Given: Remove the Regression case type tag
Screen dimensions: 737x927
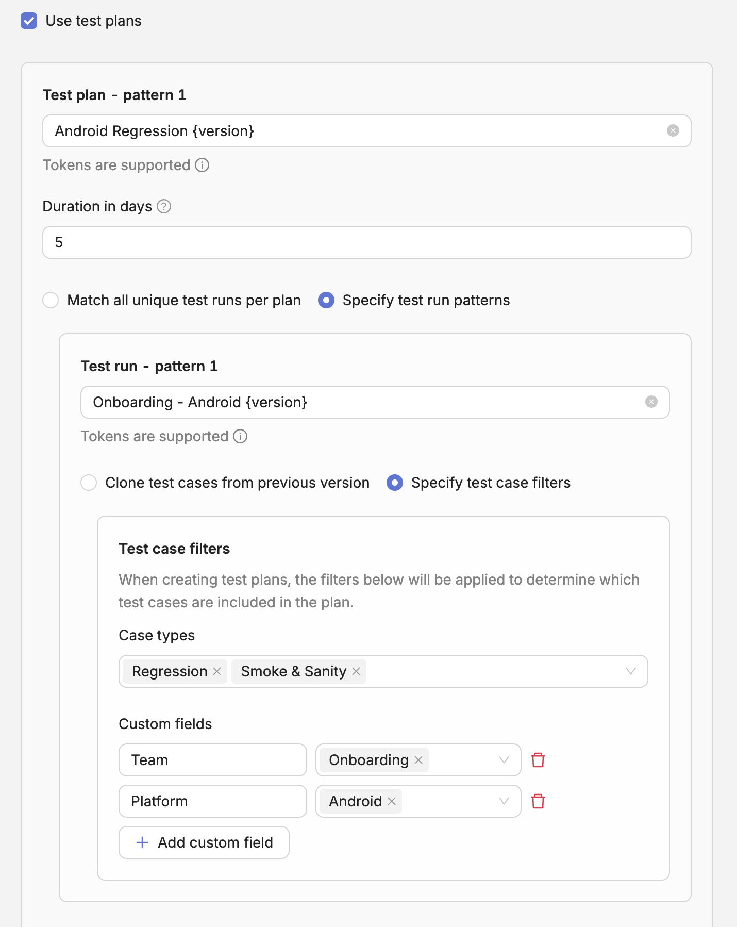Looking at the screenshot, I should click(x=217, y=671).
